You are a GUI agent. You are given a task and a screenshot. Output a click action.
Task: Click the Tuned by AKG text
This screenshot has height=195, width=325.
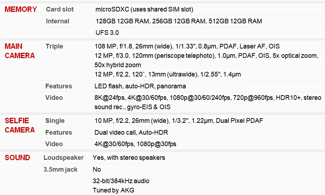113,190
